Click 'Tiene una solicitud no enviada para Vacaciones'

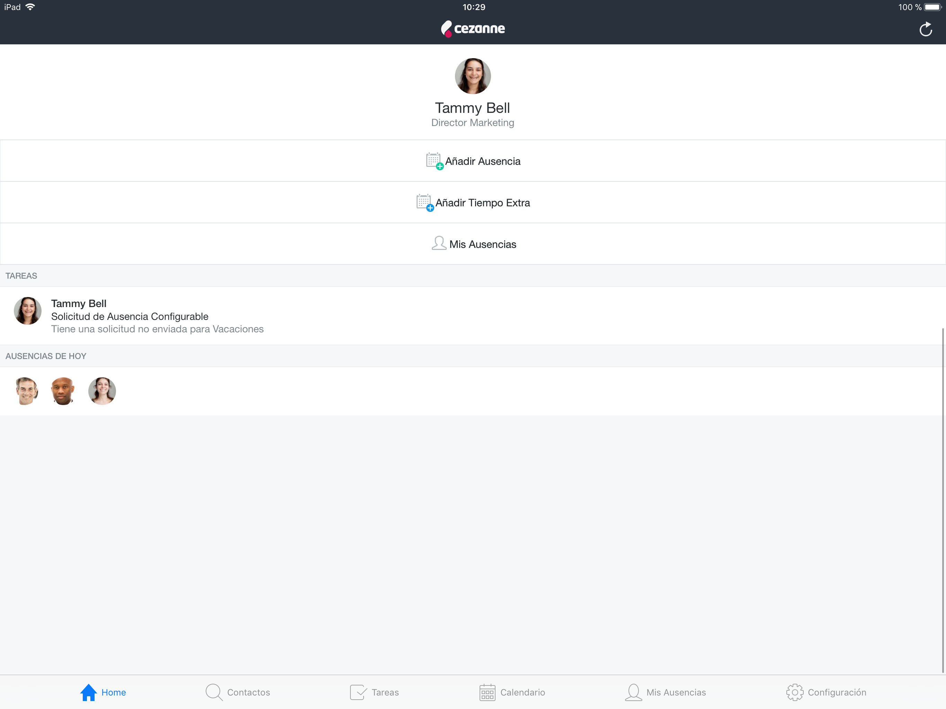[158, 329]
